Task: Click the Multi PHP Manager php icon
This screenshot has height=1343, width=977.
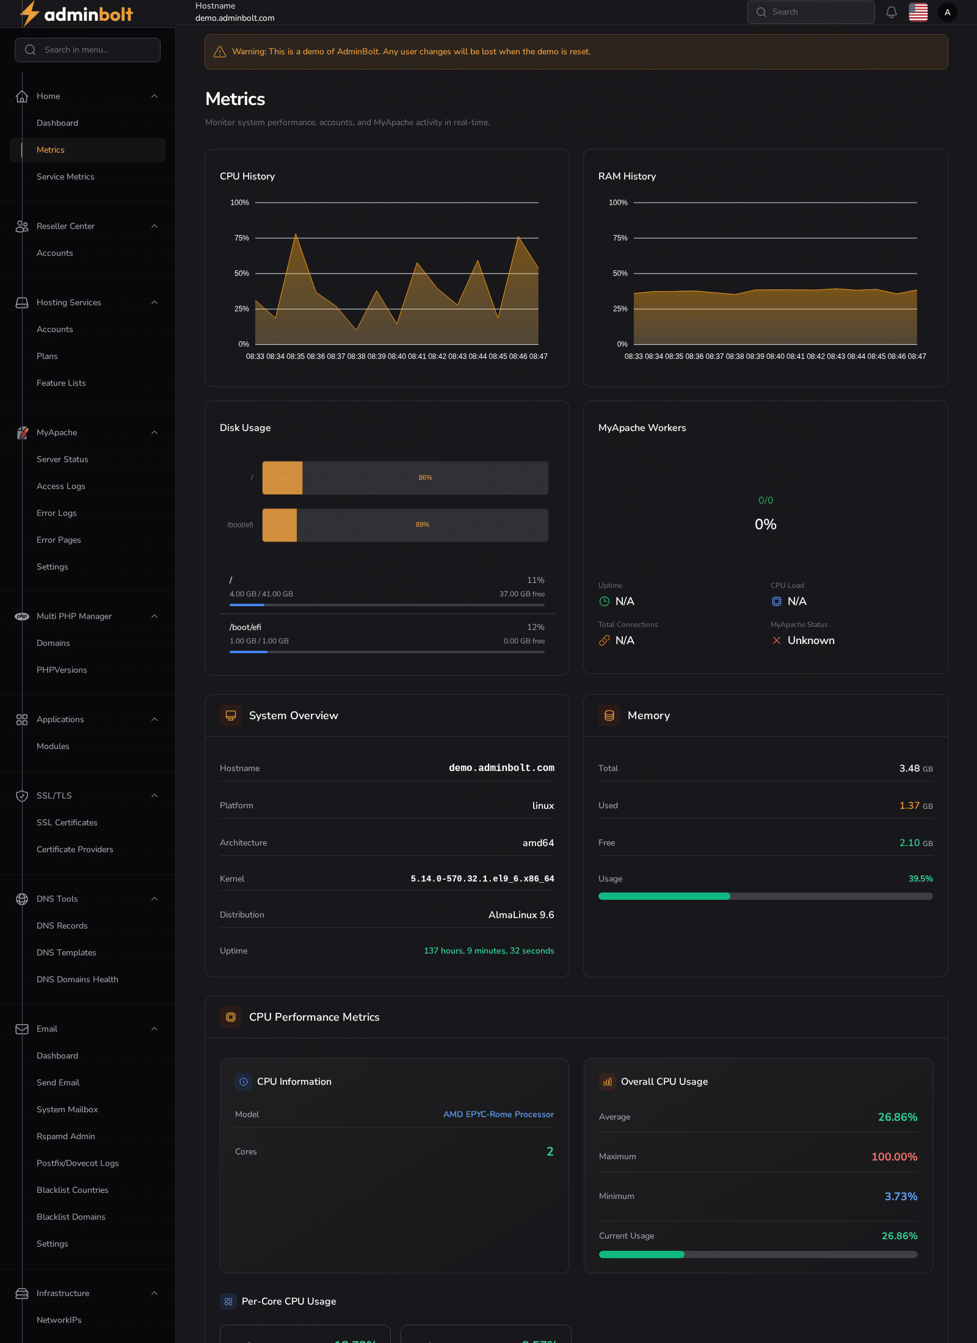Action: point(22,617)
